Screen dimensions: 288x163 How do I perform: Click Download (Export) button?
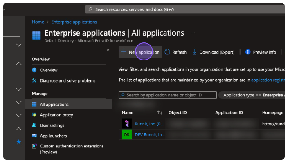[213, 52]
